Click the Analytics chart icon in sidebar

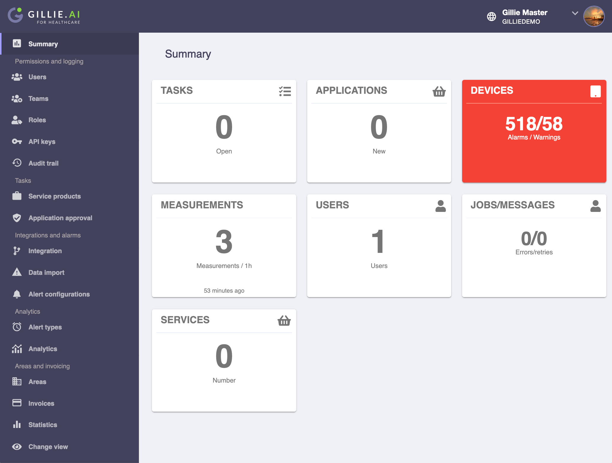coord(17,349)
